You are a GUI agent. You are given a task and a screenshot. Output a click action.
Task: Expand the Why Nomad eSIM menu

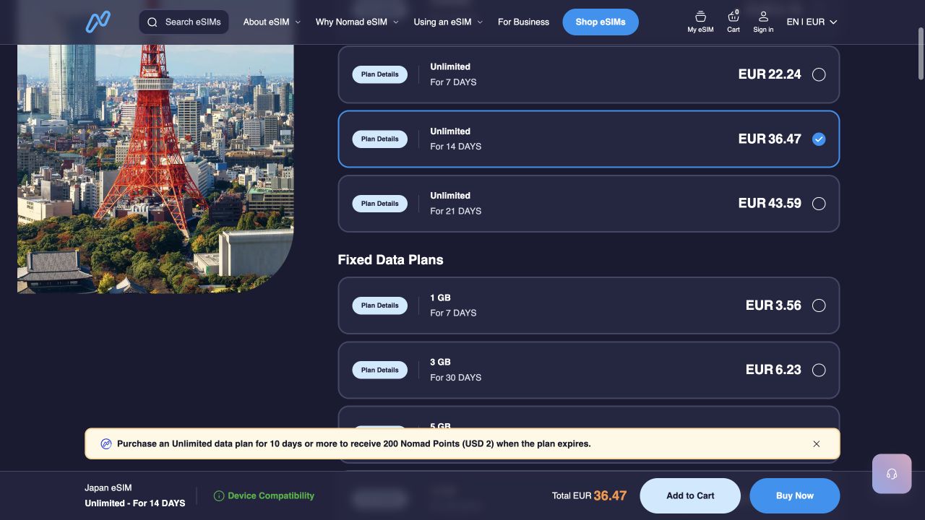357,22
